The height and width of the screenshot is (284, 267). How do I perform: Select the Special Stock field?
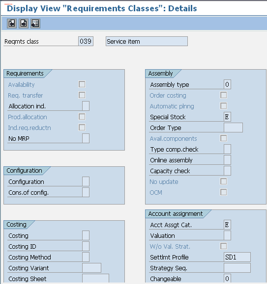[227, 117]
